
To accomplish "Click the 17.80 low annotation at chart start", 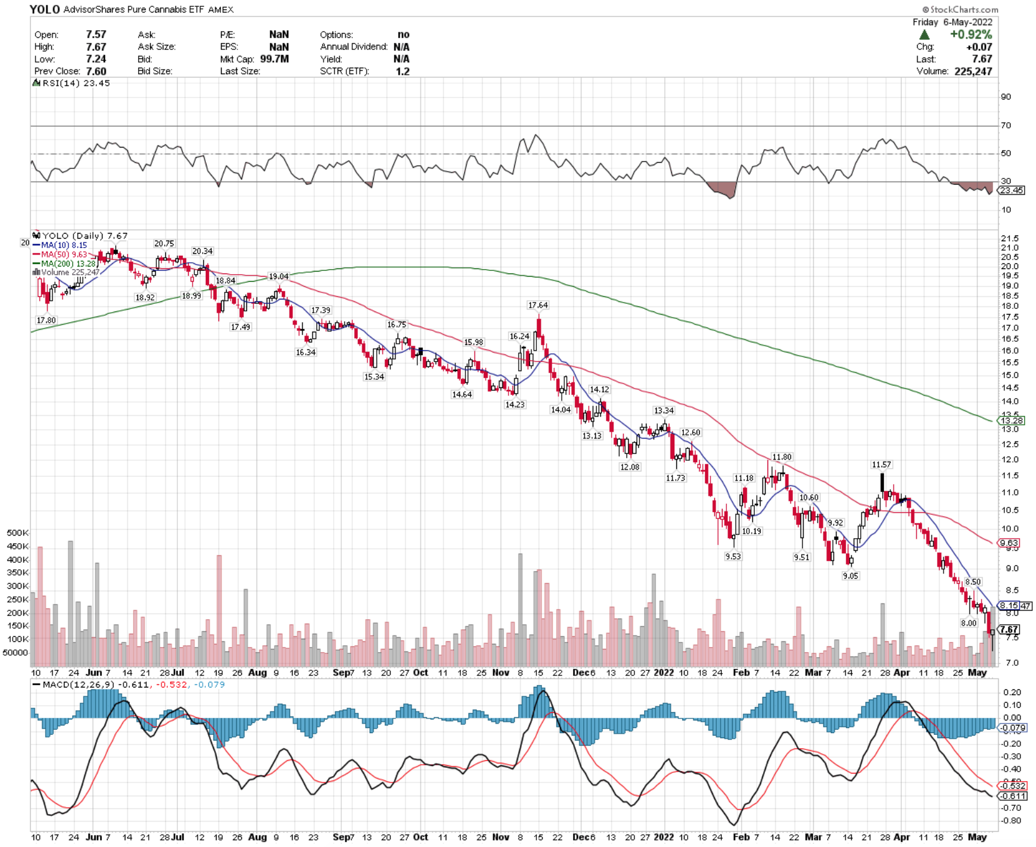I will [x=46, y=320].
